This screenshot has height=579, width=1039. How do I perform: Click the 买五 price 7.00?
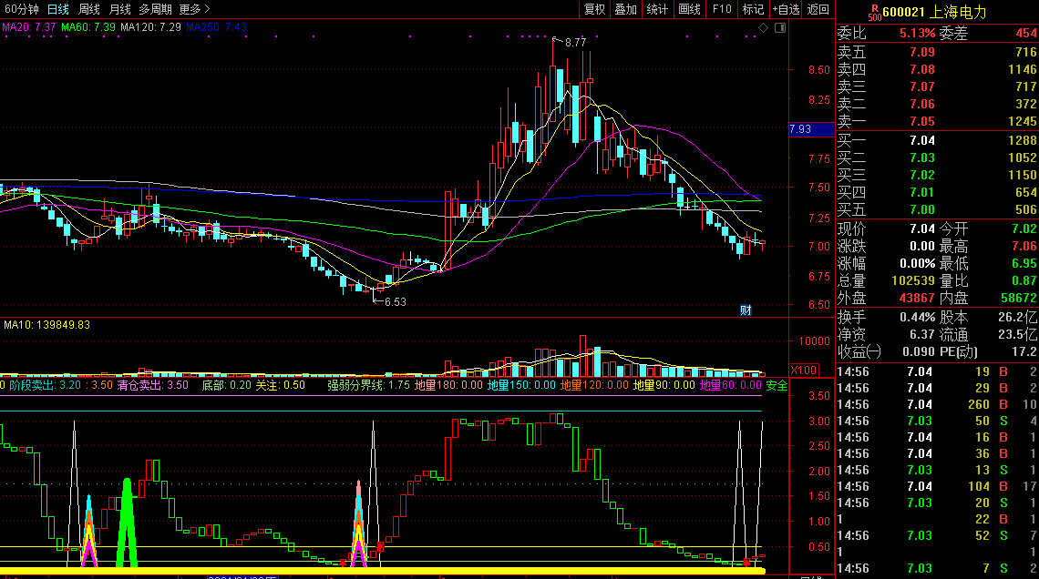coord(922,209)
